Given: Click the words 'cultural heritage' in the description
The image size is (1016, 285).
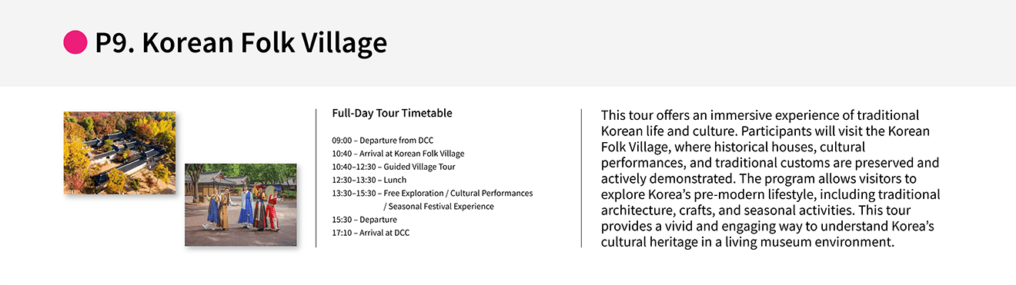Looking at the screenshot, I should click(647, 242).
